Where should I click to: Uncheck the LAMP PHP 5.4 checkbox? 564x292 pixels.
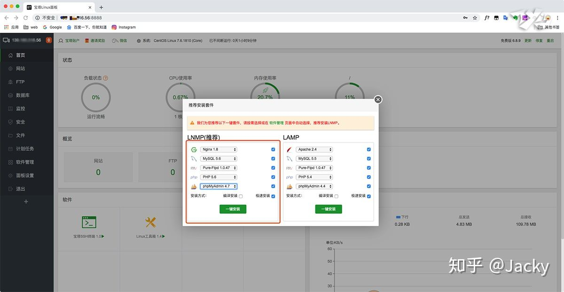click(369, 177)
